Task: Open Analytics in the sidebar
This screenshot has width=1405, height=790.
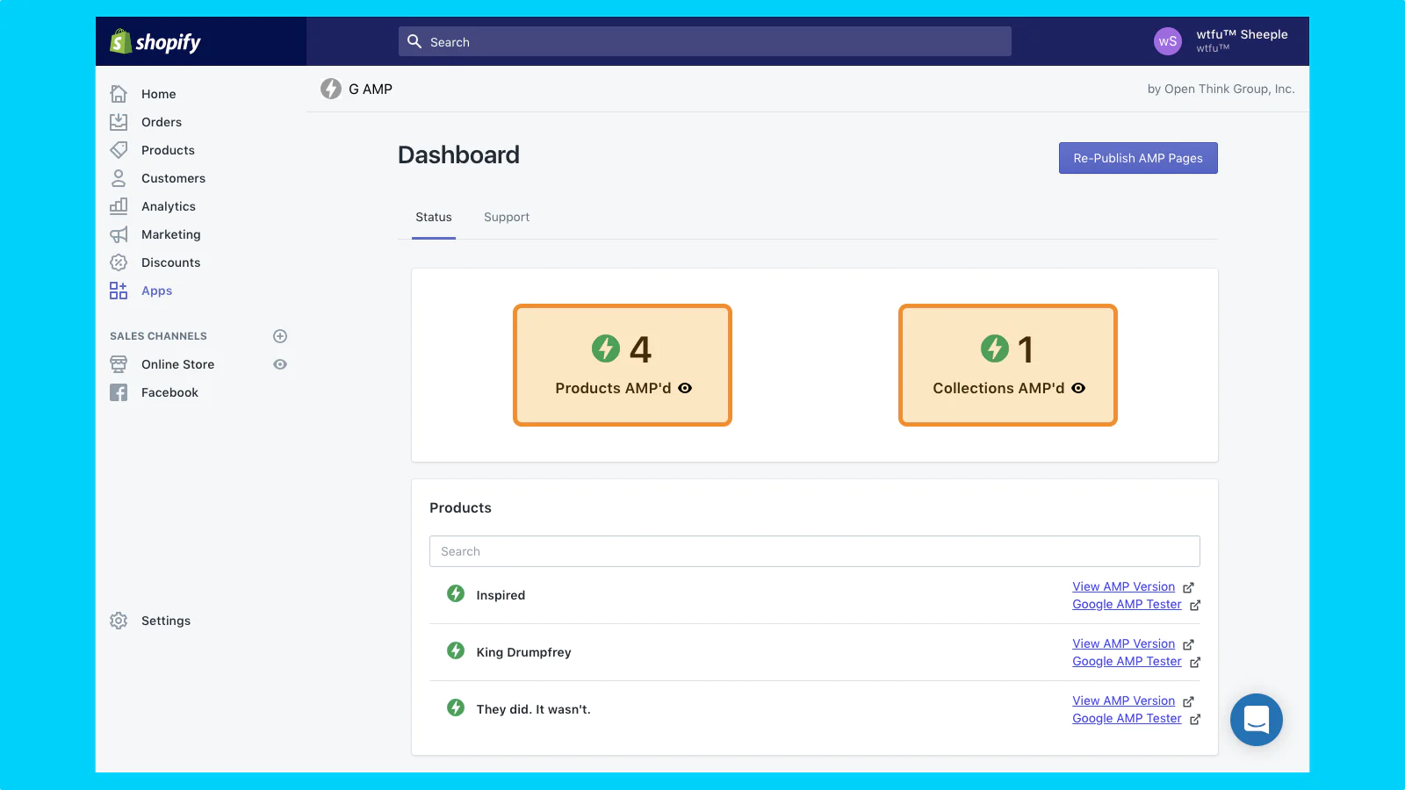Action: pos(169,206)
